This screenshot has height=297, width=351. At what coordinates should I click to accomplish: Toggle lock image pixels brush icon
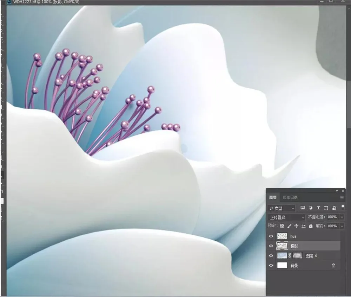pos(289,226)
